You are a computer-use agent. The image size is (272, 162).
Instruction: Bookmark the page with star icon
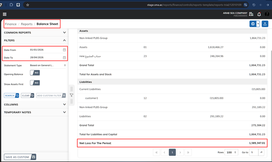pos(28,5)
